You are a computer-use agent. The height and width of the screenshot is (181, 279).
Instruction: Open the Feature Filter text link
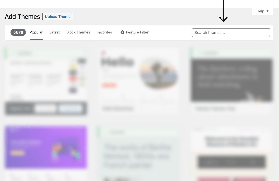(137, 32)
